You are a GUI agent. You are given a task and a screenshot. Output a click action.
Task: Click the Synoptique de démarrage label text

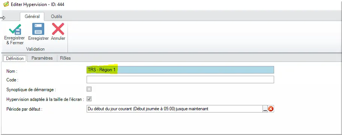click(x=31, y=89)
